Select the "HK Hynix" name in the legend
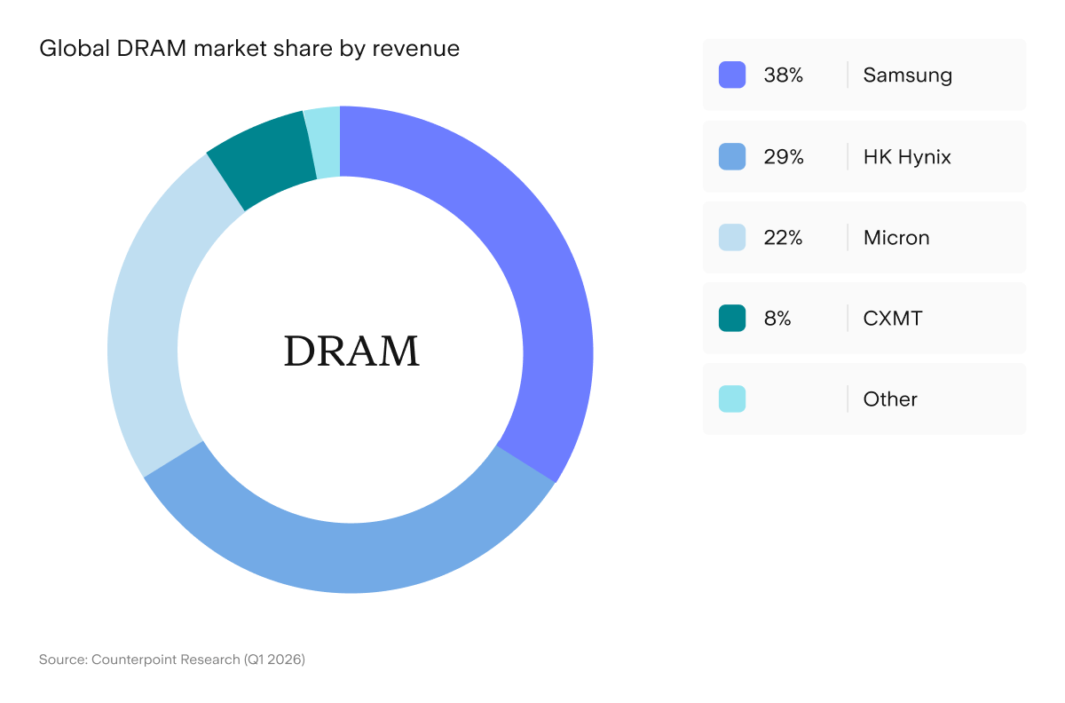Screen dimensions: 1065x703 click(x=907, y=157)
